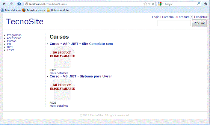Click the site search text box

[x=174, y=23]
